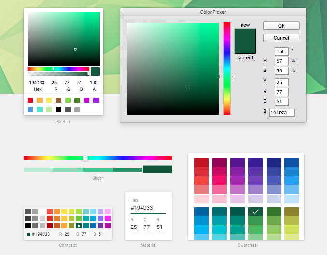Click the Sketch picker alpha transparency slider
327x255 pixels.
coord(58,74)
